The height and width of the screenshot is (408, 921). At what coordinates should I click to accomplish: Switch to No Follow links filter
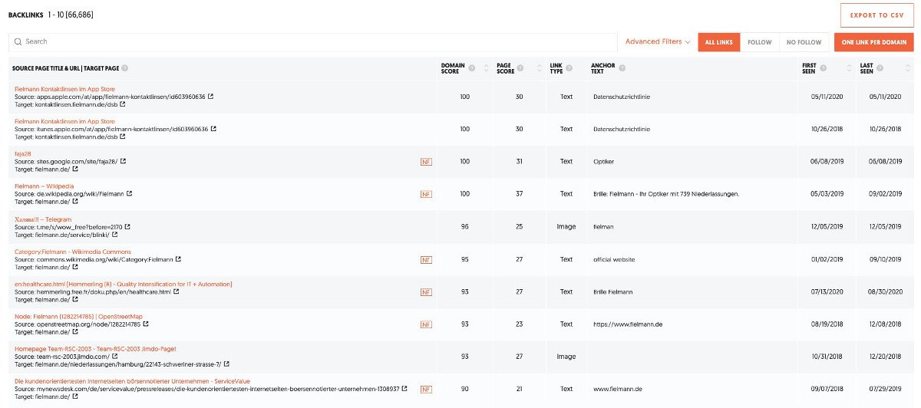[x=804, y=42]
